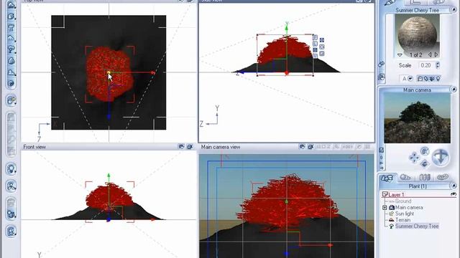Click the Scale stepper arrows

pyautogui.click(x=438, y=65)
